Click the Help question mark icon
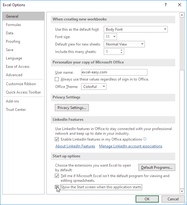 (166, 5)
